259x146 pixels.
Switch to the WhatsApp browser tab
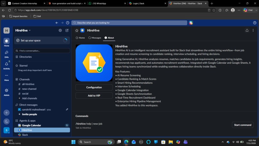[107, 3]
